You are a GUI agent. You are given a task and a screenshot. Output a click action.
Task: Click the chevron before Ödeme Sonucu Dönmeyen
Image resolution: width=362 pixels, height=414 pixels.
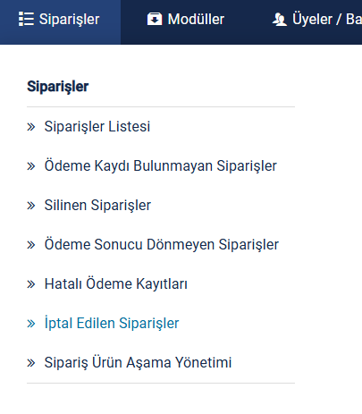(x=31, y=245)
